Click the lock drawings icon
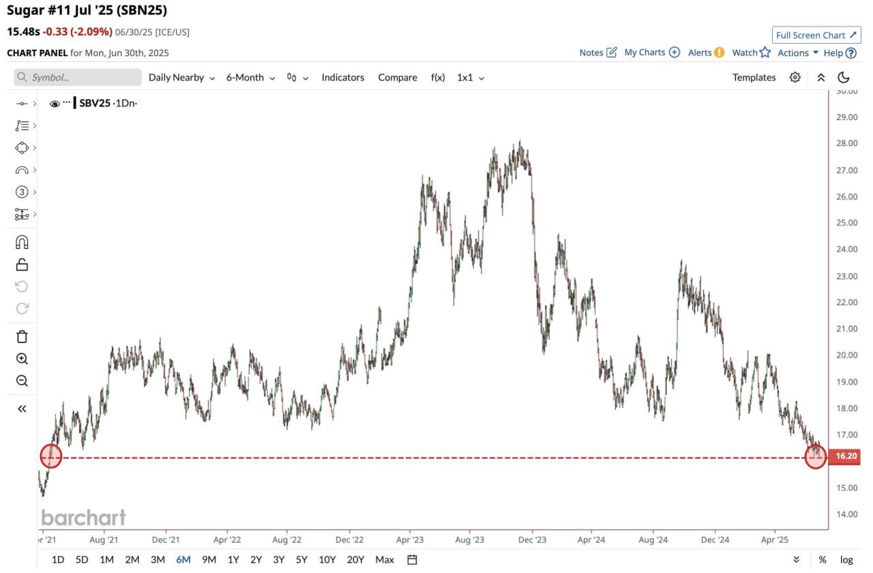The width and height of the screenshot is (873, 573). coord(22,265)
